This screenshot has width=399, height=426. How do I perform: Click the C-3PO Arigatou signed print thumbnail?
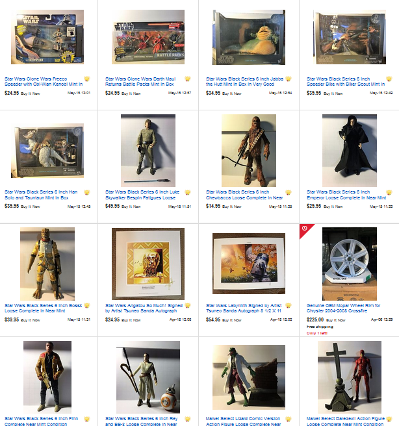(148, 264)
